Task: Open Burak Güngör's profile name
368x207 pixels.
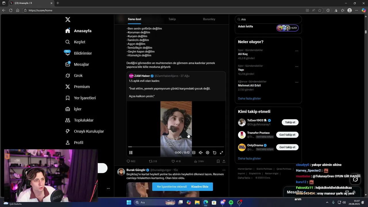Action: pyautogui.click(x=136, y=170)
